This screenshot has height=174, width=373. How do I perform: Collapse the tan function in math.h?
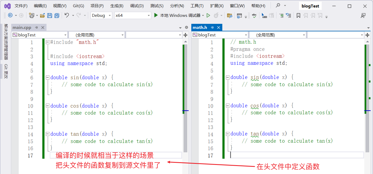click(x=228, y=134)
